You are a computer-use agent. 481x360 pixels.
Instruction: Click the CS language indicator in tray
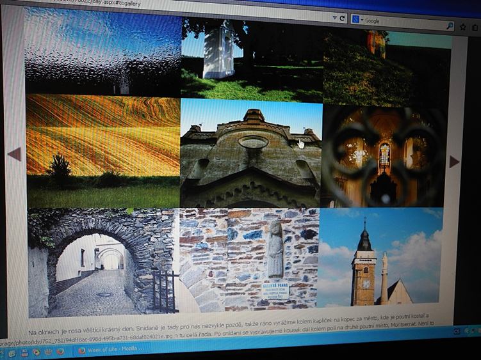(457, 331)
